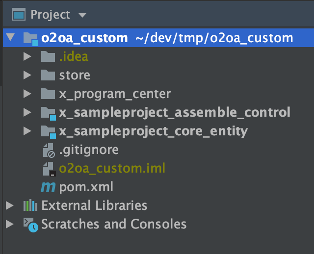
Task: Open the Project view dropdown arrow
Action: coord(82,15)
